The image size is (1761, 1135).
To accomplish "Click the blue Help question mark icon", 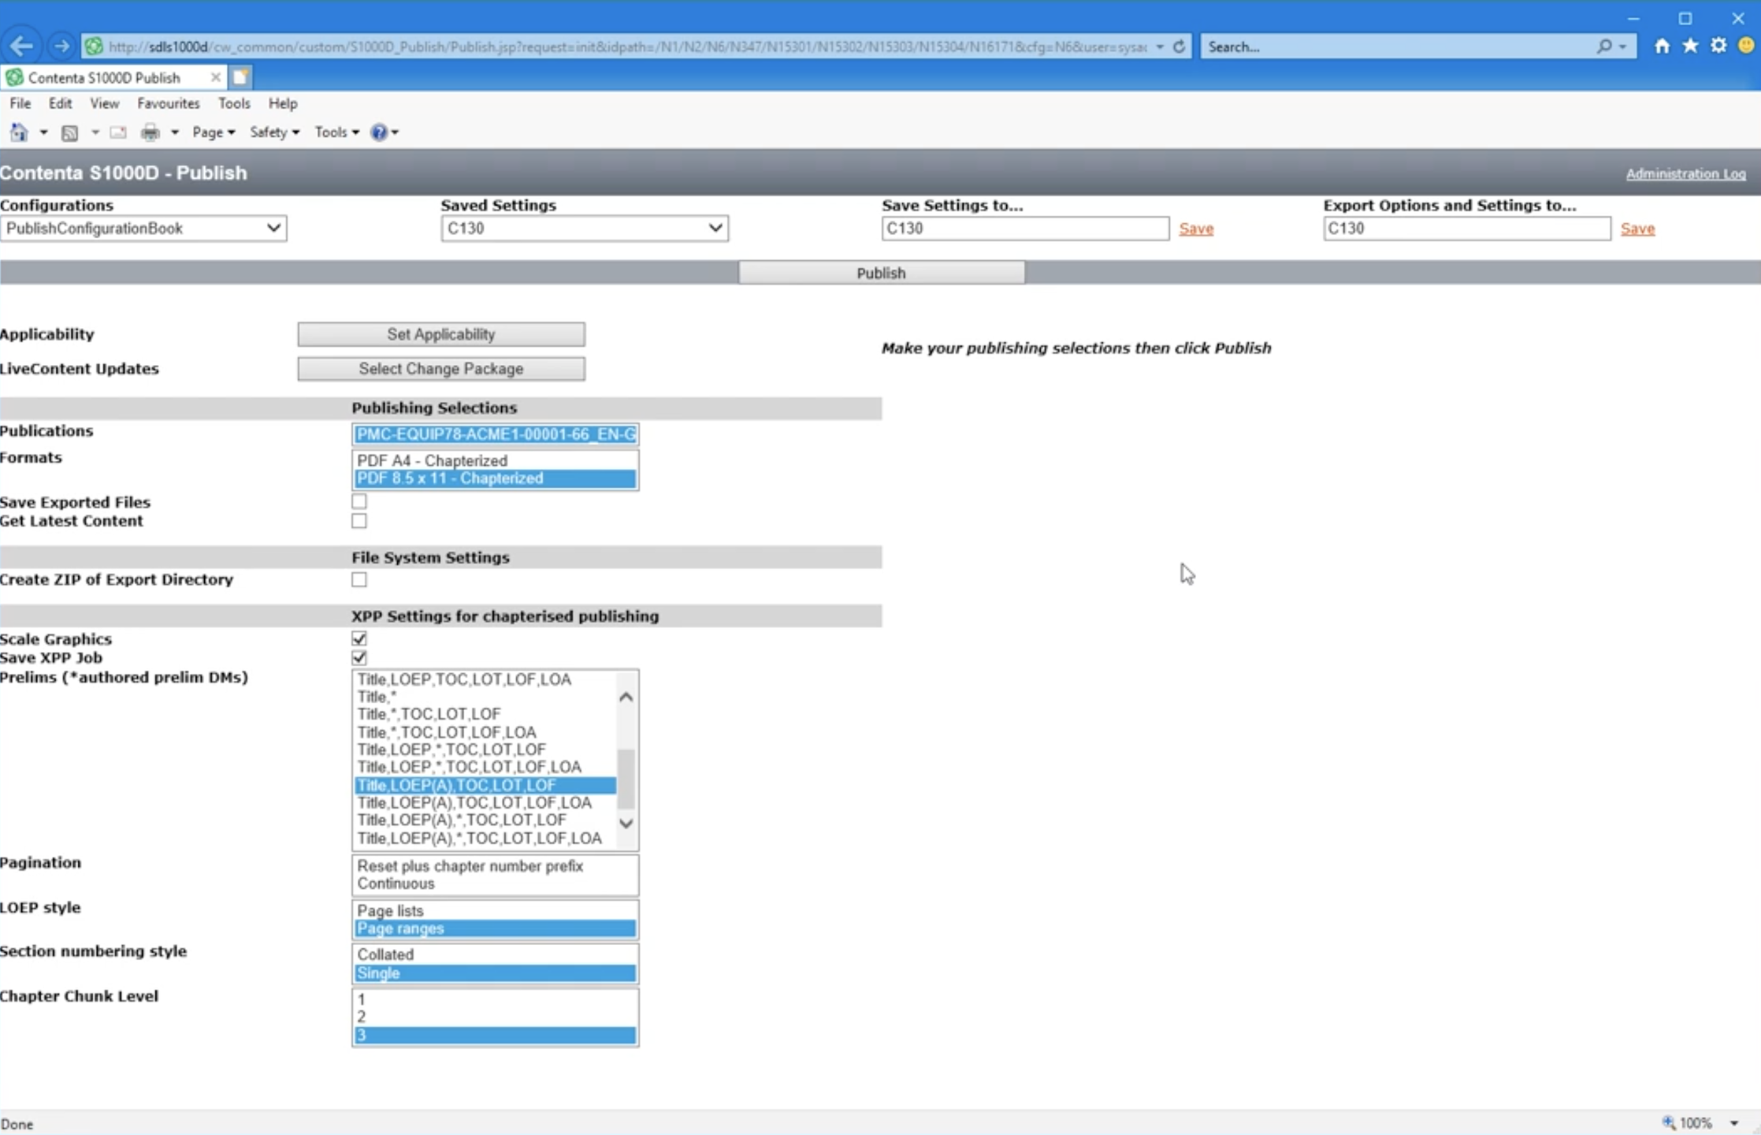I will 379,132.
